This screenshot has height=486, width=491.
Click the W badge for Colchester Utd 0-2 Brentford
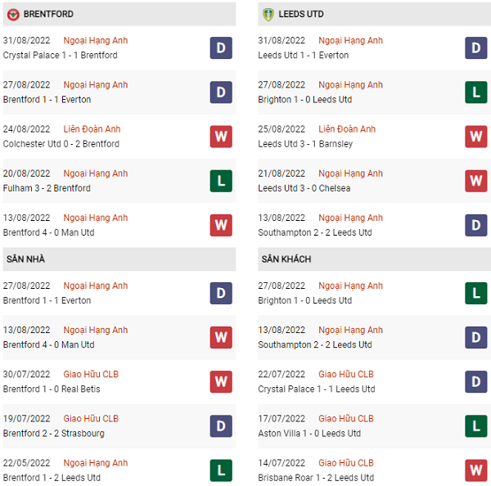tap(221, 137)
